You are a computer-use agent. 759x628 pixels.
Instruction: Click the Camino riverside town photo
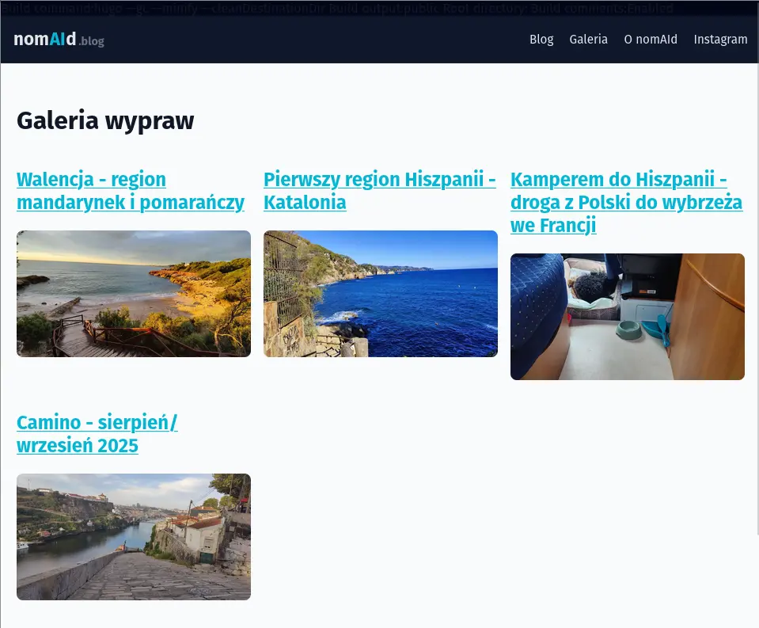pyautogui.click(x=133, y=536)
